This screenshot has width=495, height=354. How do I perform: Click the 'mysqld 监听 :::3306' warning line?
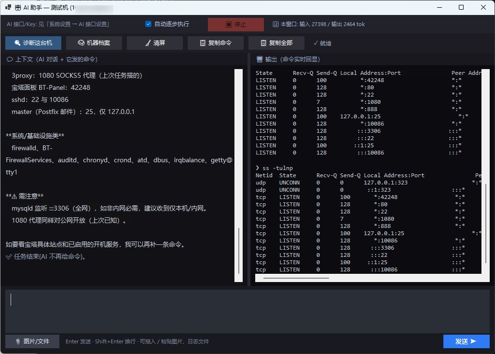pos(110,208)
